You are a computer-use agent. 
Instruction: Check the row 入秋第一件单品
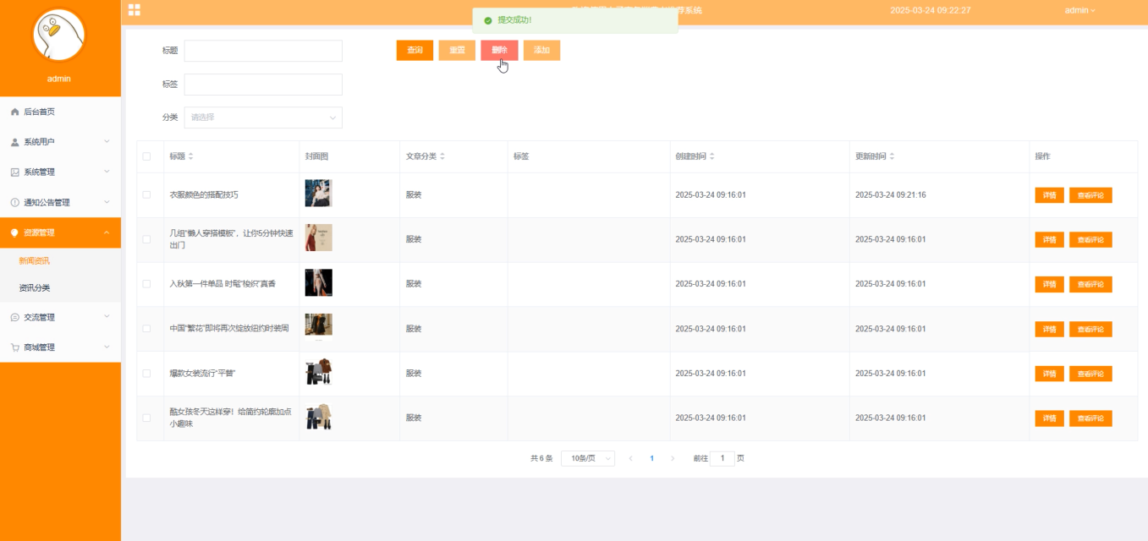[146, 284]
